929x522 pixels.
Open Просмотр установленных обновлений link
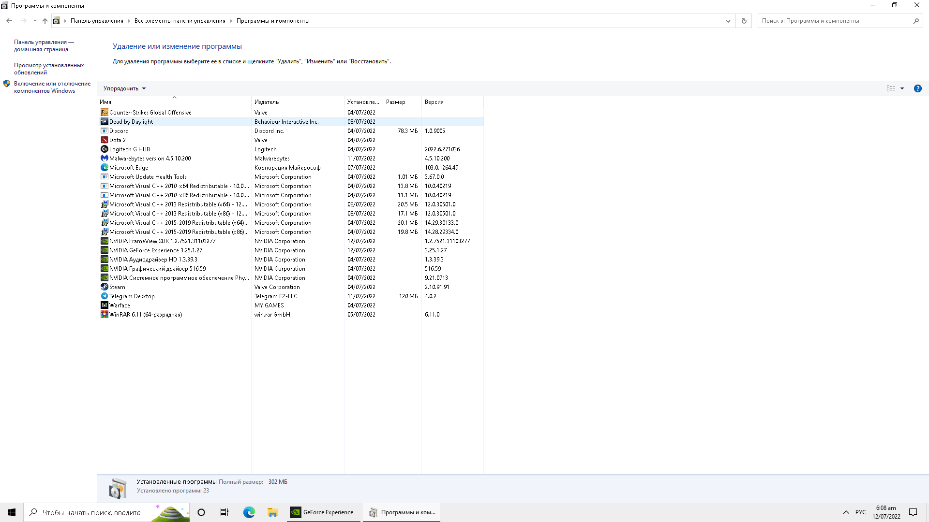pyautogui.click(x=49, y=69)
